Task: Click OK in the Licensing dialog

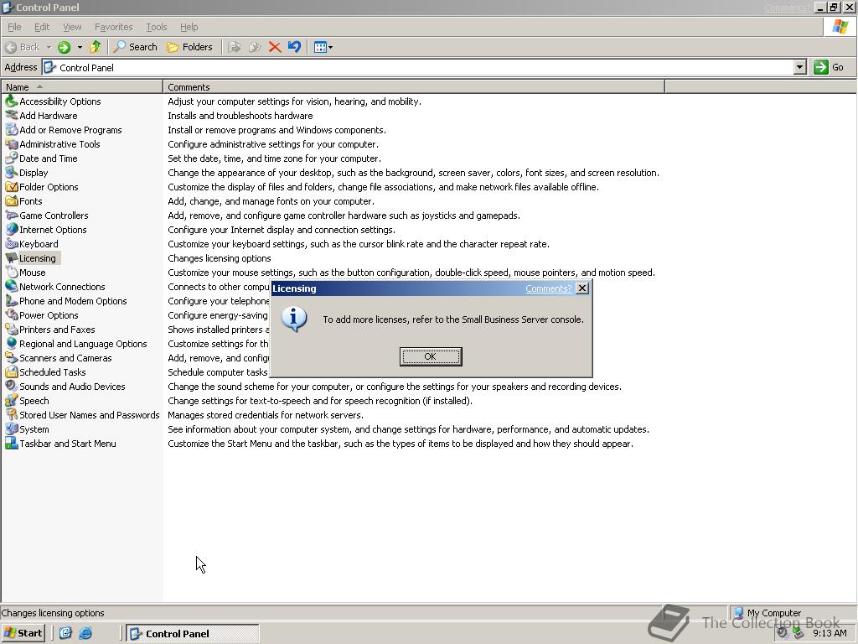Action: click(x=431, y=356)
